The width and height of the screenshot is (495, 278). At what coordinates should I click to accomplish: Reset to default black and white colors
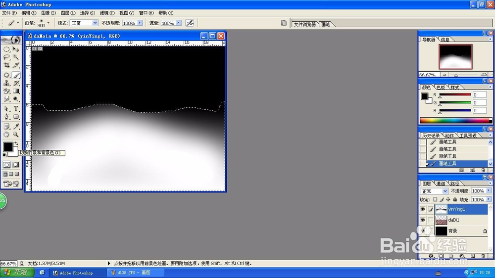4,155
